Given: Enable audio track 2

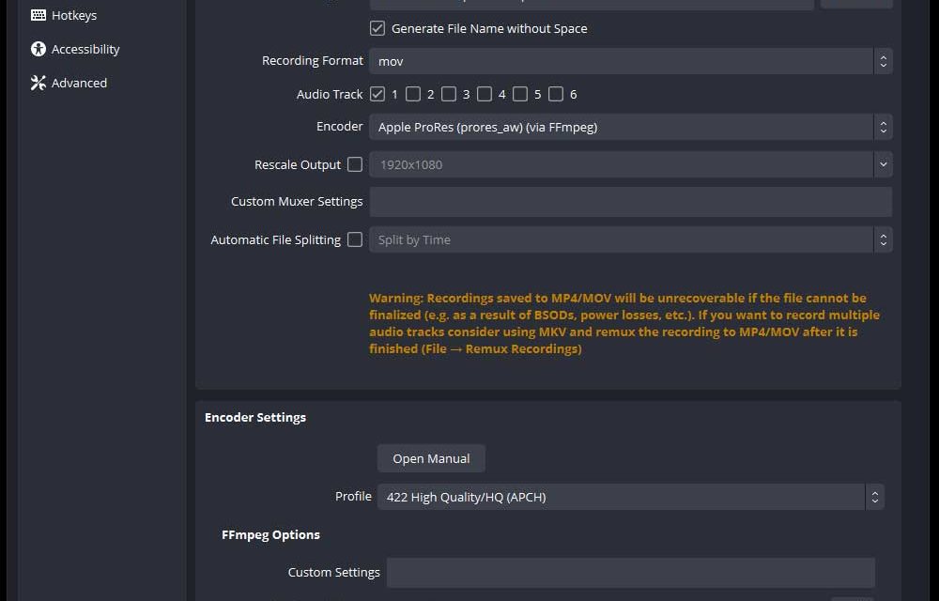Looking at the screenshot, I should 413,94.
